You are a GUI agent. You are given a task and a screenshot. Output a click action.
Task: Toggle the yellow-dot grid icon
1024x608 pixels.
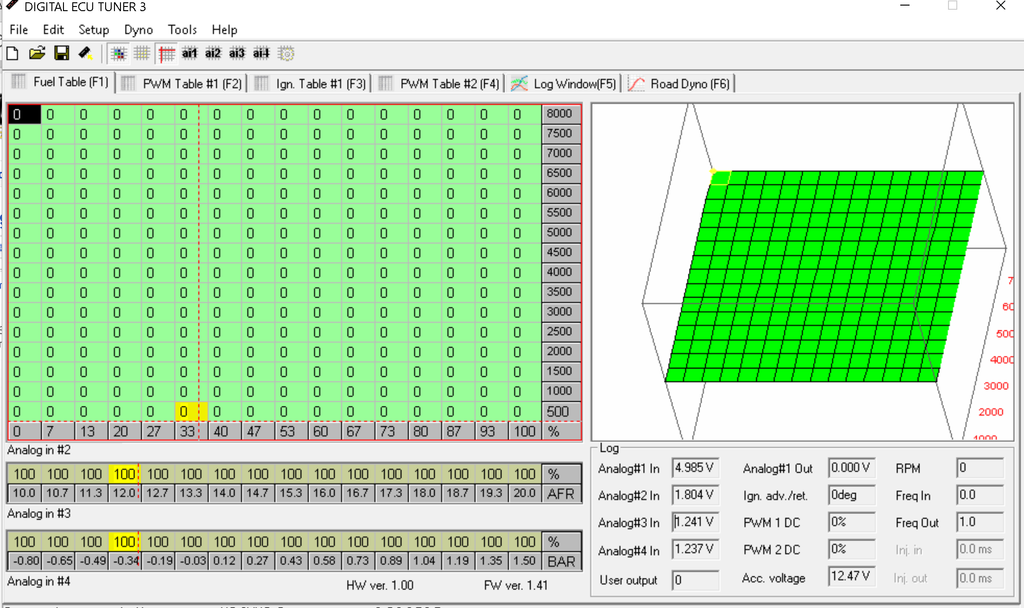click(142, 54)
